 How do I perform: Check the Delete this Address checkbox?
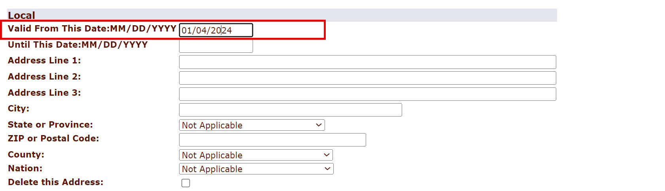click(186, 183)
